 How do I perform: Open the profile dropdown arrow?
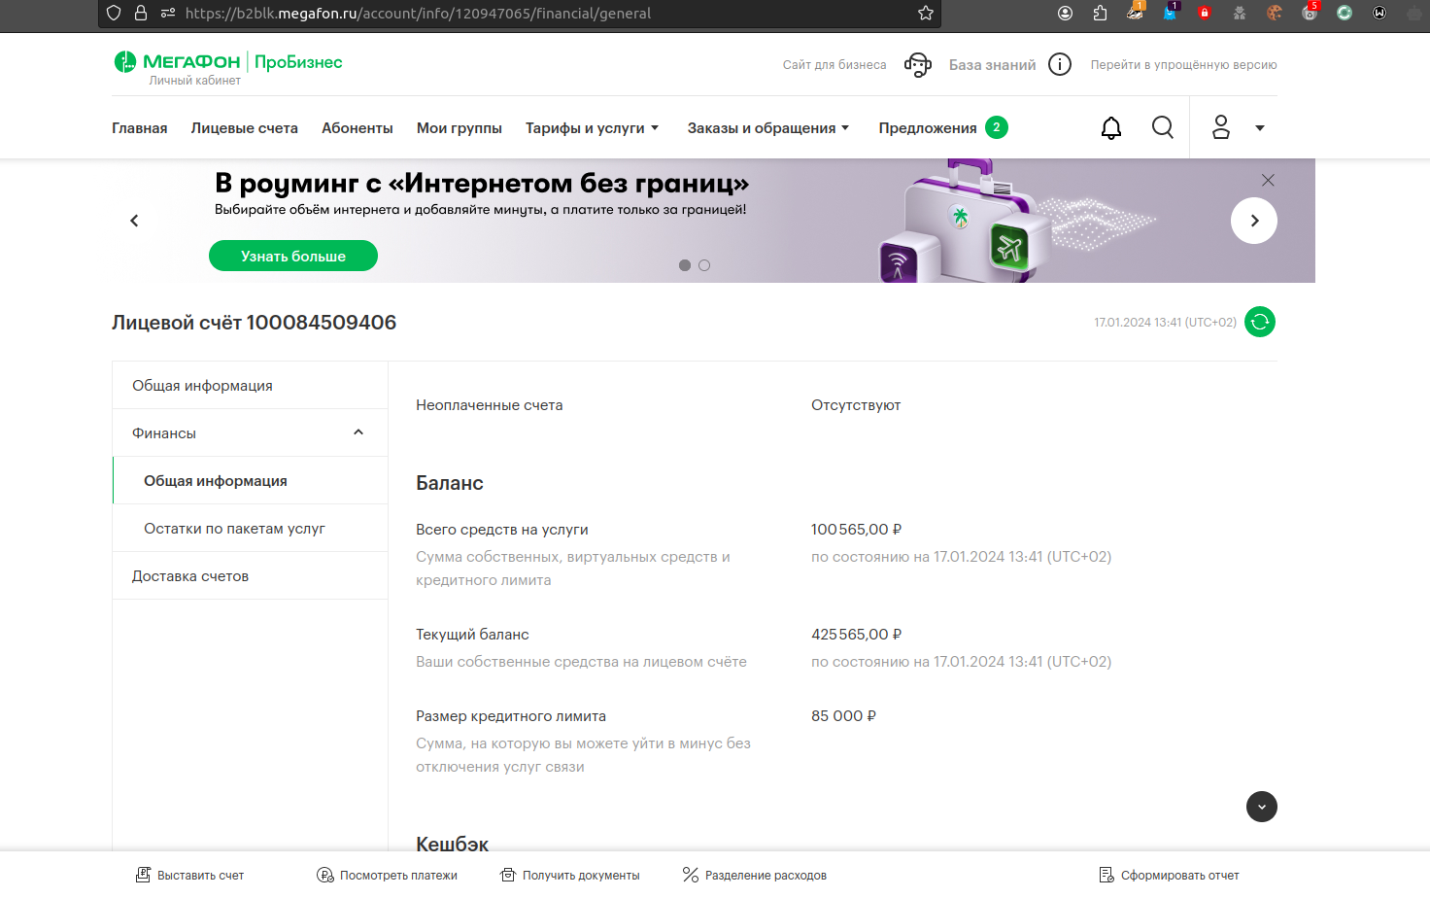pos(1260,128)
